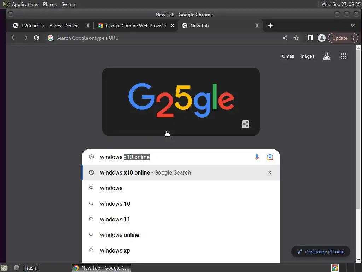Open the Gmail link
Screen dimensions: 362x272
[x=288, y=56]
